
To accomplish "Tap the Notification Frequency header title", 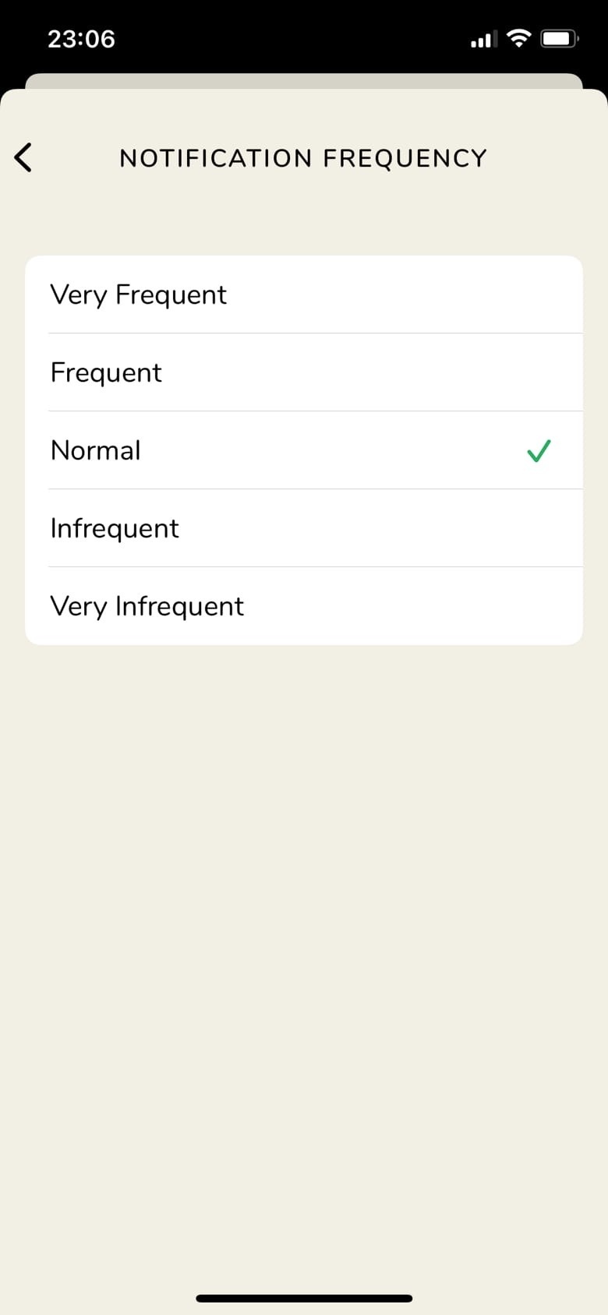I will tap(303, 158).
